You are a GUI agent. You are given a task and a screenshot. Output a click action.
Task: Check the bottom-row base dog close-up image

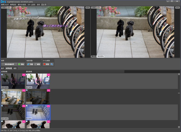pyautogui.click(x=2, y=121)
